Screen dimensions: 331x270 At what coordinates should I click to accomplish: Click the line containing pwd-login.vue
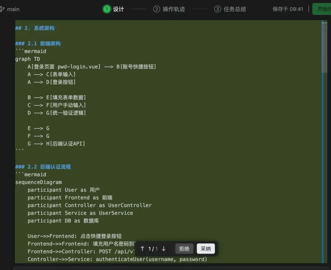click(92, 67)
